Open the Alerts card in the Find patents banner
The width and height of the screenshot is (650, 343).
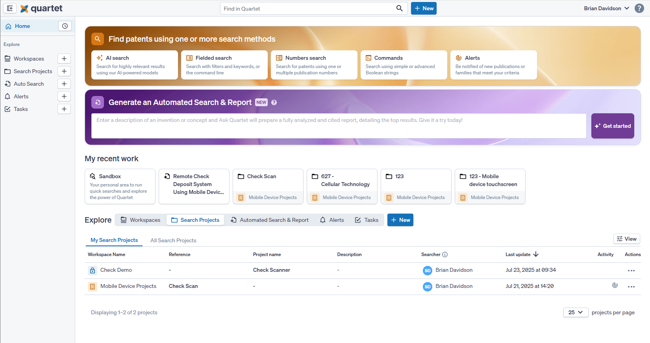pyautogui.click(x=494, y=65)
